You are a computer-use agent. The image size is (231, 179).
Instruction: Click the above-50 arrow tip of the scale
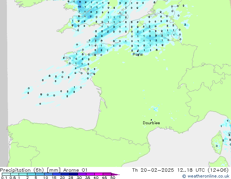(115, 174)
